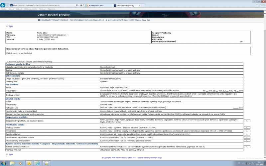Tick the Hnací řemen vačkového hřídele box
Screen dimensions: 266x166
coord(247,137)
